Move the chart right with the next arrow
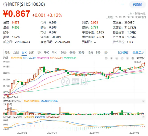148x136 pixels. tap(128, 58)
